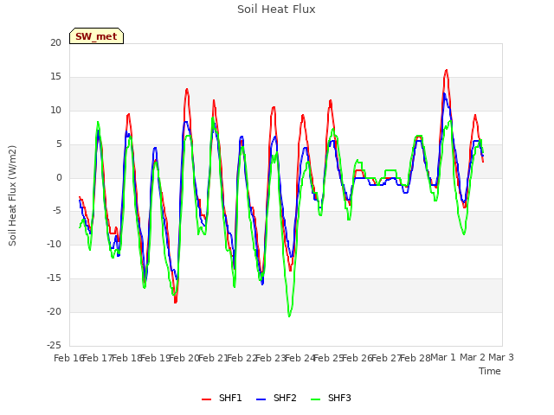Click the -5 y-axis tick label

click(57, 211)
